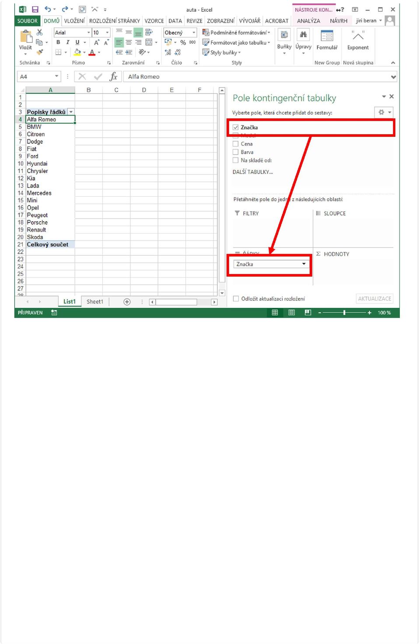Image resolution: width=420 pixels, height=644 pixels.
Task: Save the workbook with the floppy icon
Action: pos(35,9)
